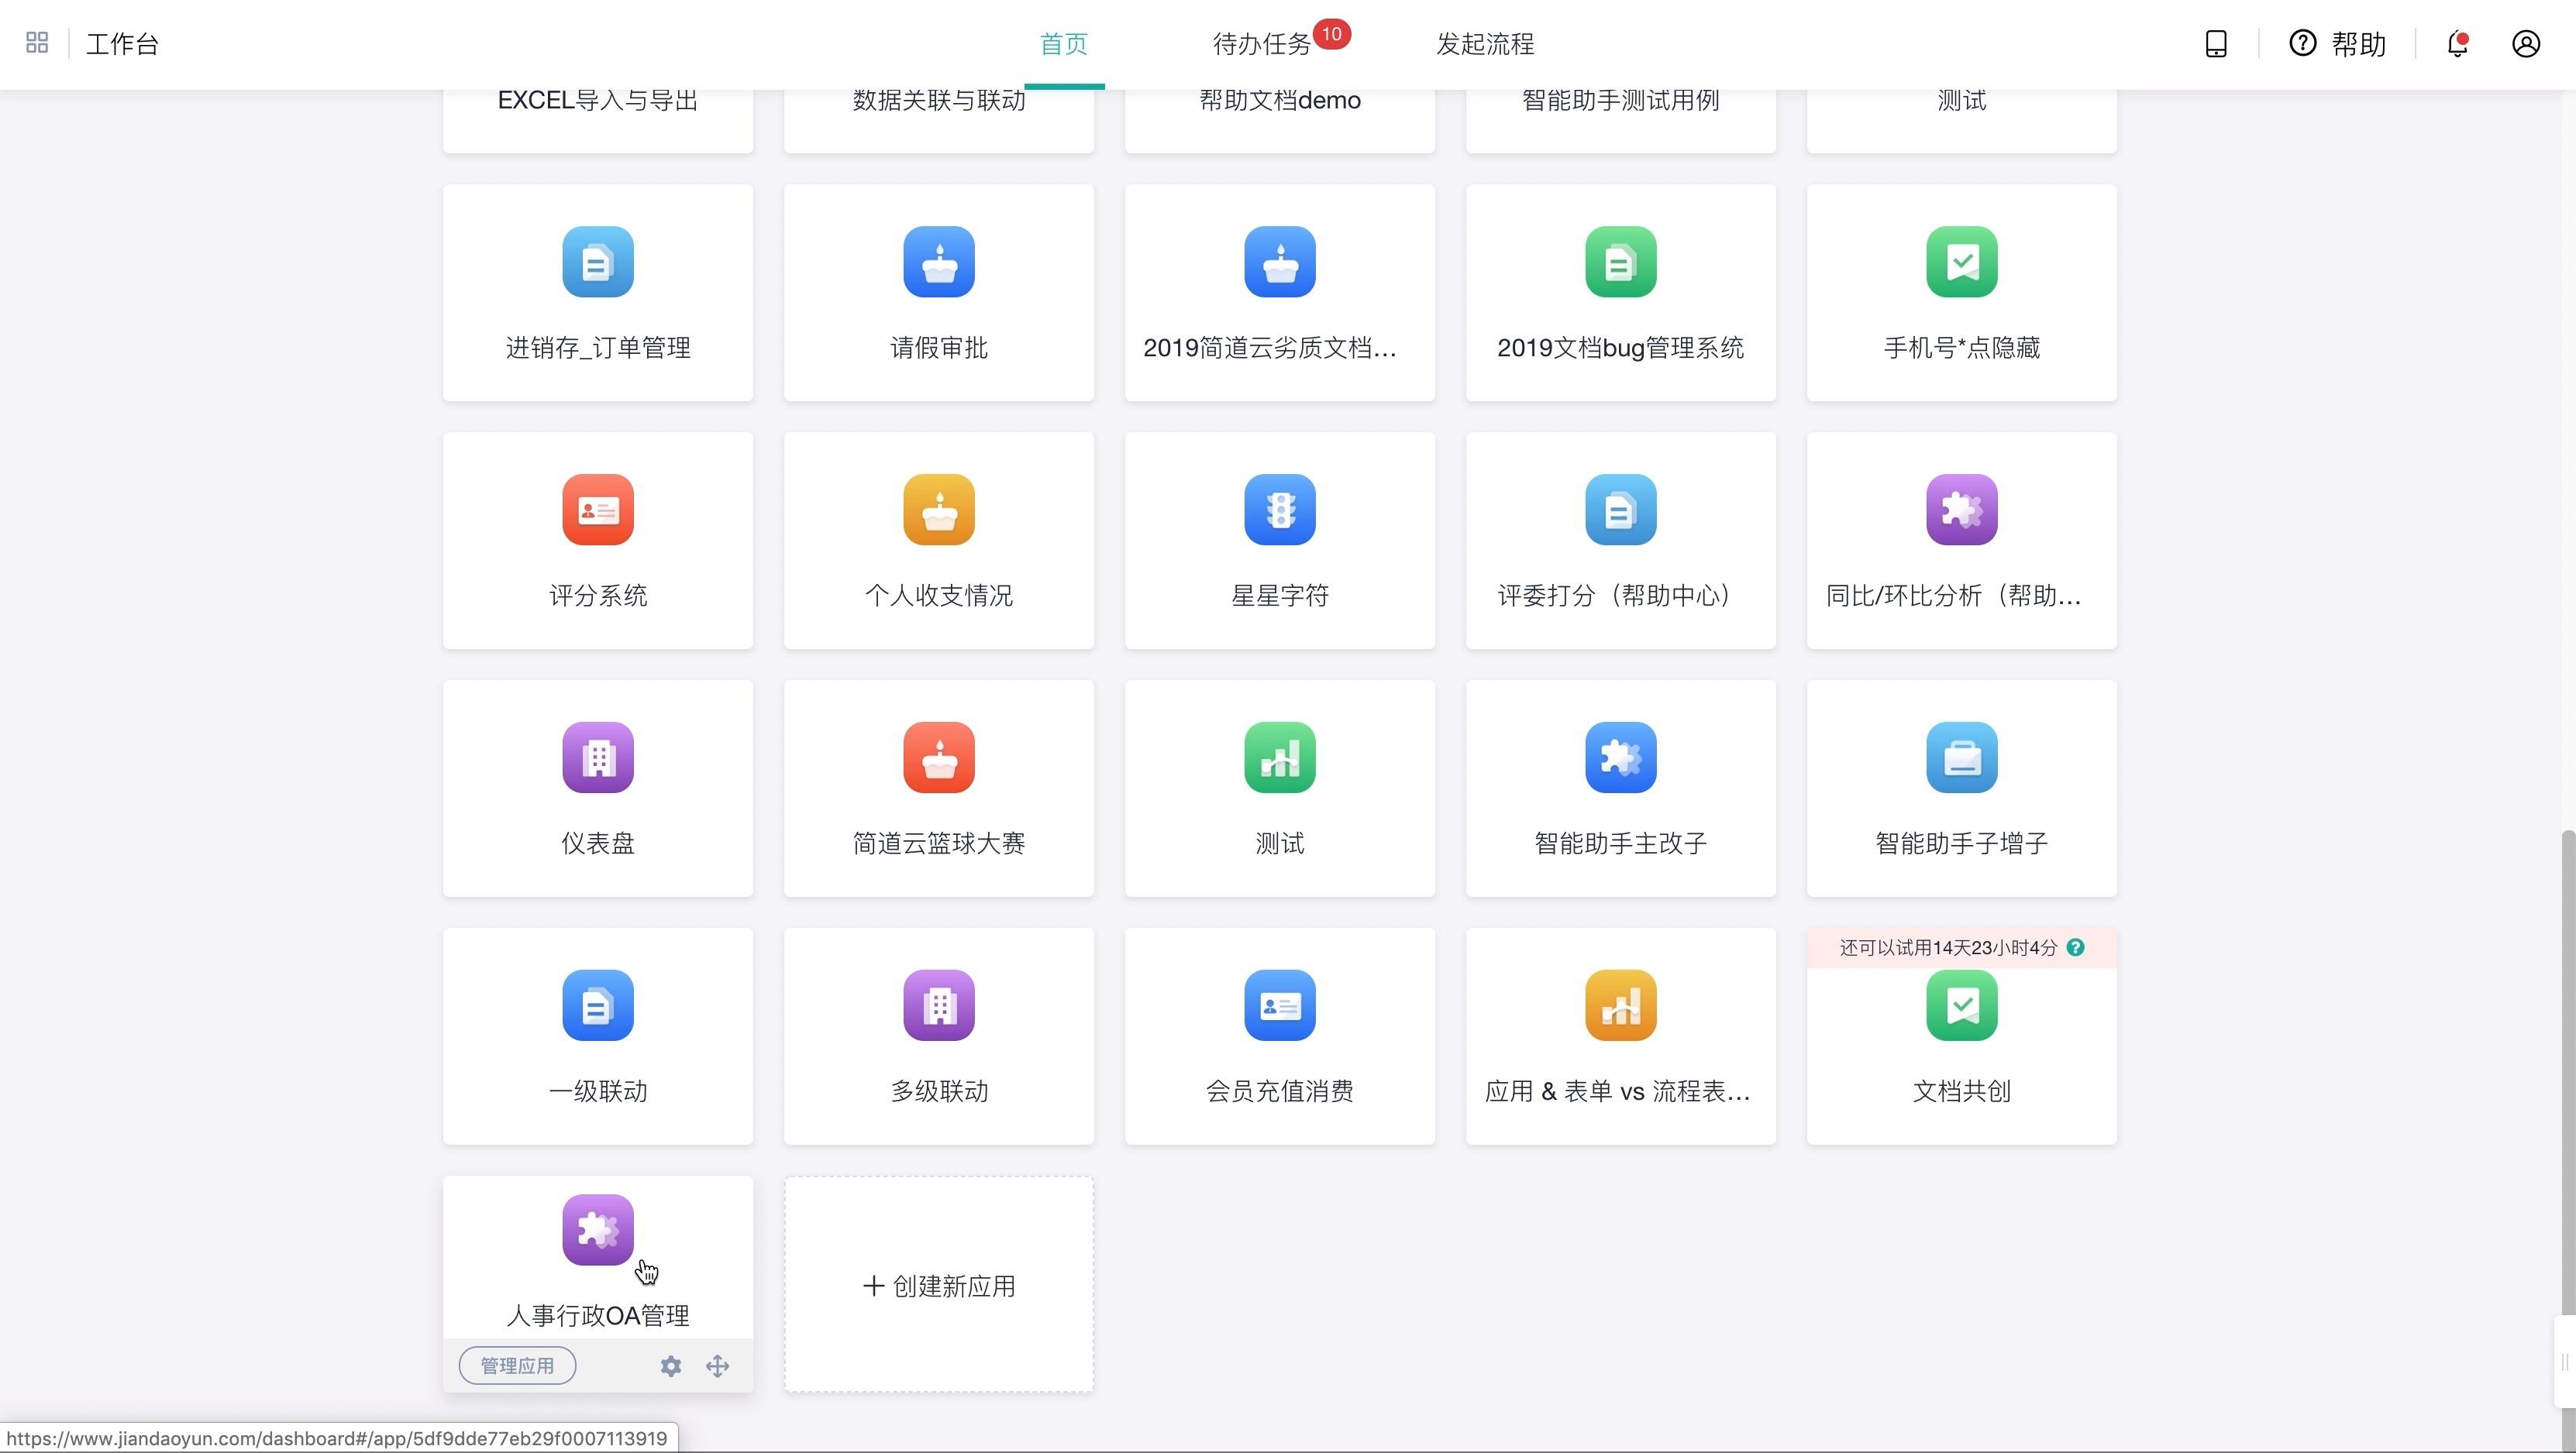Open the EXCEL导入与导出 card

[x=598, y=120]
